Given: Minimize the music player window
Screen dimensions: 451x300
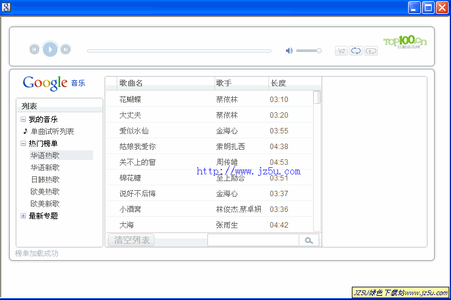Looking at the screenshot, I should point(414,7).
